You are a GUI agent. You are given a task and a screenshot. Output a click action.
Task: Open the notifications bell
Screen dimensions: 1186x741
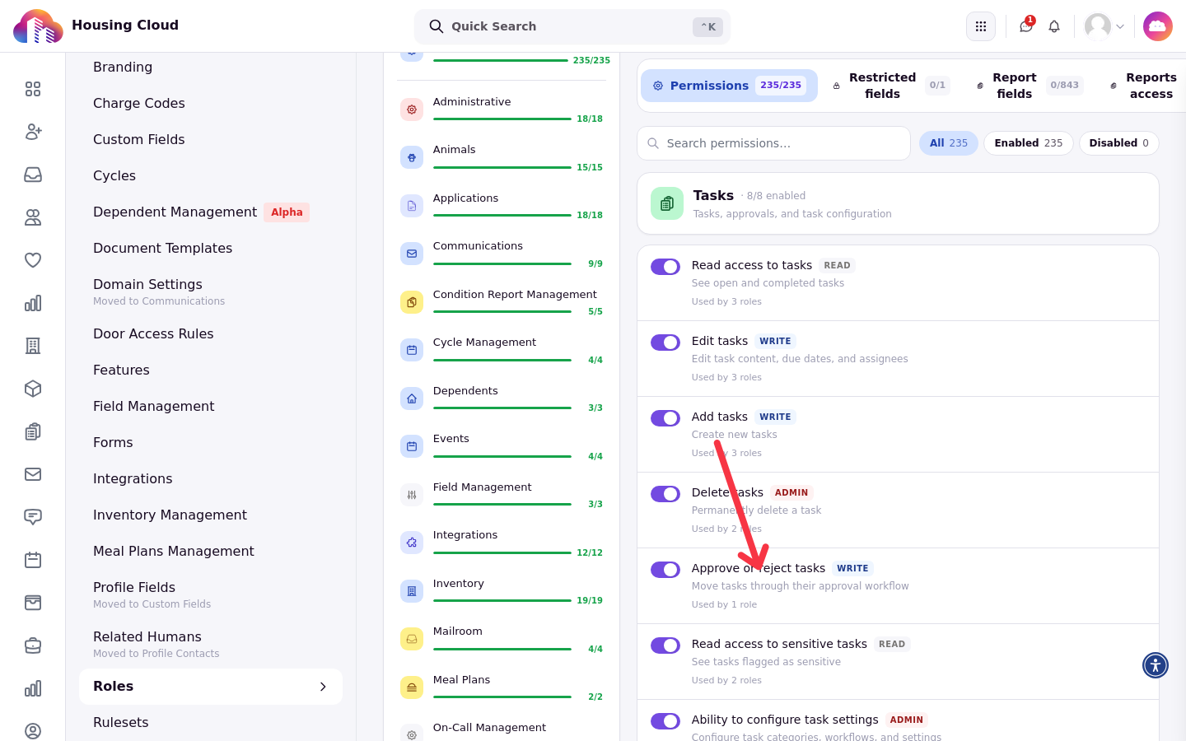pos(1054,26)
